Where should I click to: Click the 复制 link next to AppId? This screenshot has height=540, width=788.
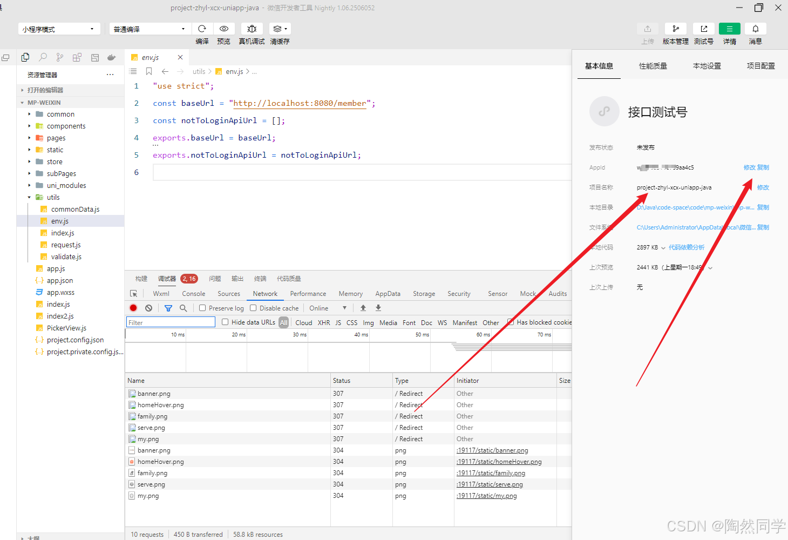coord(763,167)
